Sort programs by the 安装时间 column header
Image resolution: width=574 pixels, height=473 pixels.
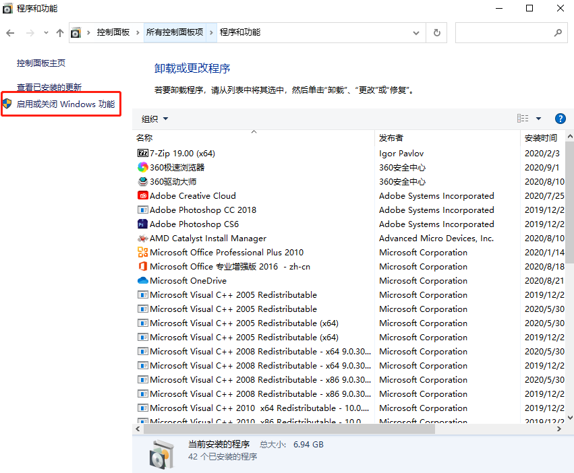tap(538, 137)
